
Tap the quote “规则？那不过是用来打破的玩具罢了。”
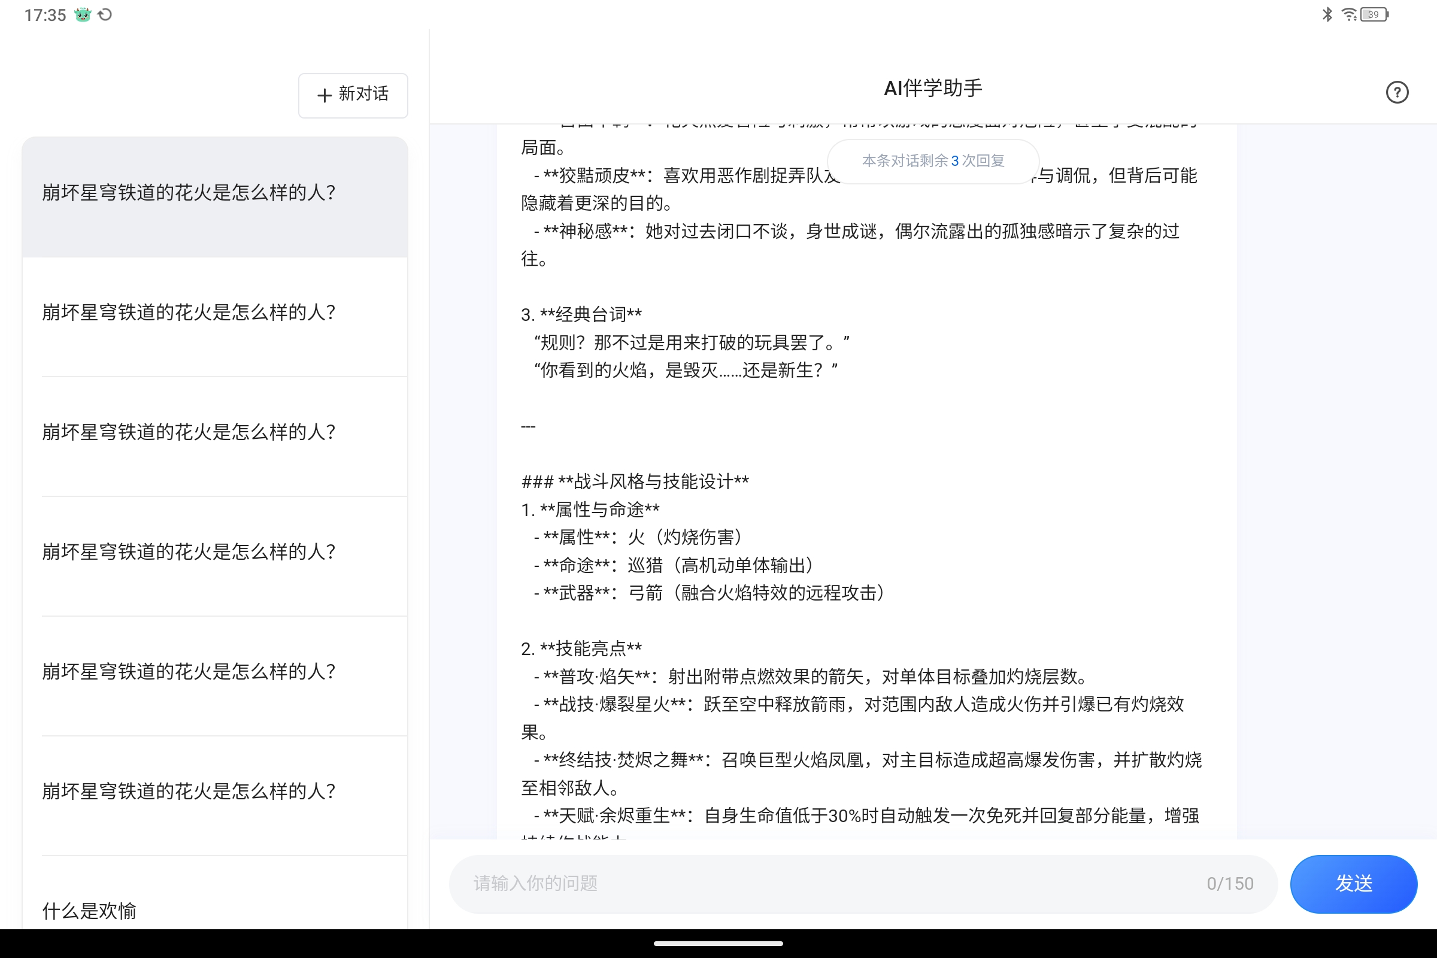(691, 342)
